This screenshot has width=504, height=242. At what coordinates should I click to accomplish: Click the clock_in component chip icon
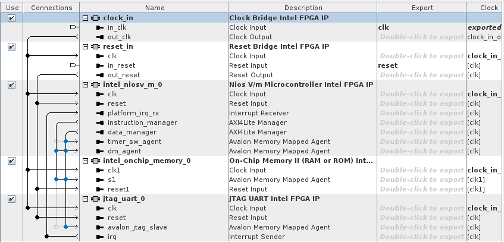(x=96, y=18)
